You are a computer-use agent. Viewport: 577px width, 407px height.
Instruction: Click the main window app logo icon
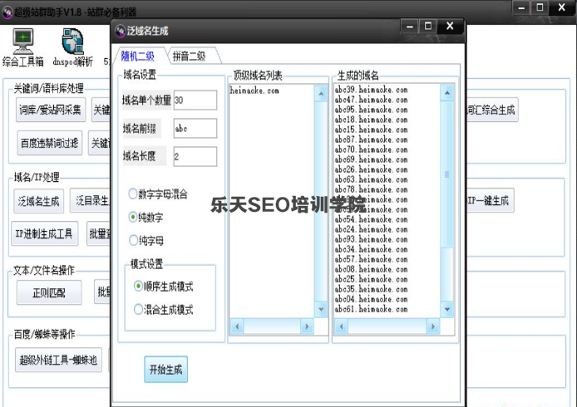click(7, 12)
